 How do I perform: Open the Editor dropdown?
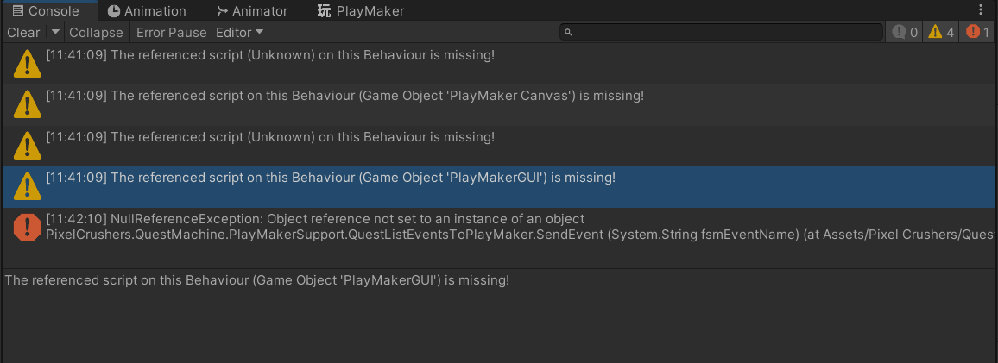pos(240,32)
